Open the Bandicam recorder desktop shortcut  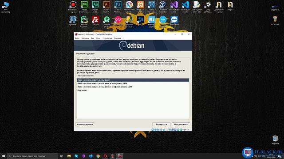pos(73,7)
